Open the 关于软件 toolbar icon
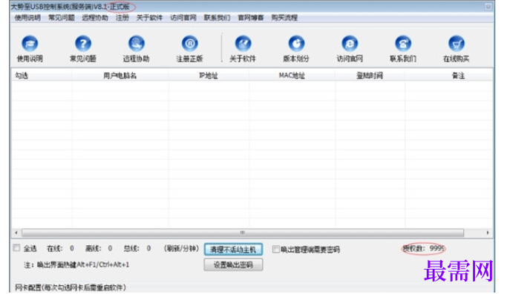 pyautogui.click(x=243, y=44)
